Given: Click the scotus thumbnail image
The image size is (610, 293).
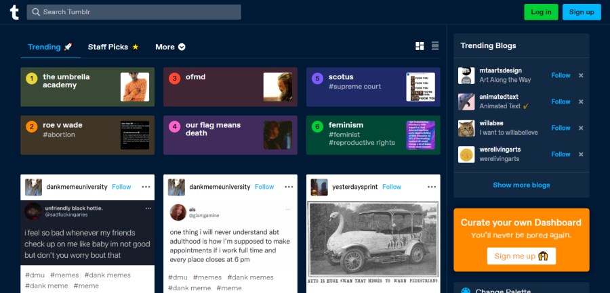Looking at the screenshot, I should [420, 87].
